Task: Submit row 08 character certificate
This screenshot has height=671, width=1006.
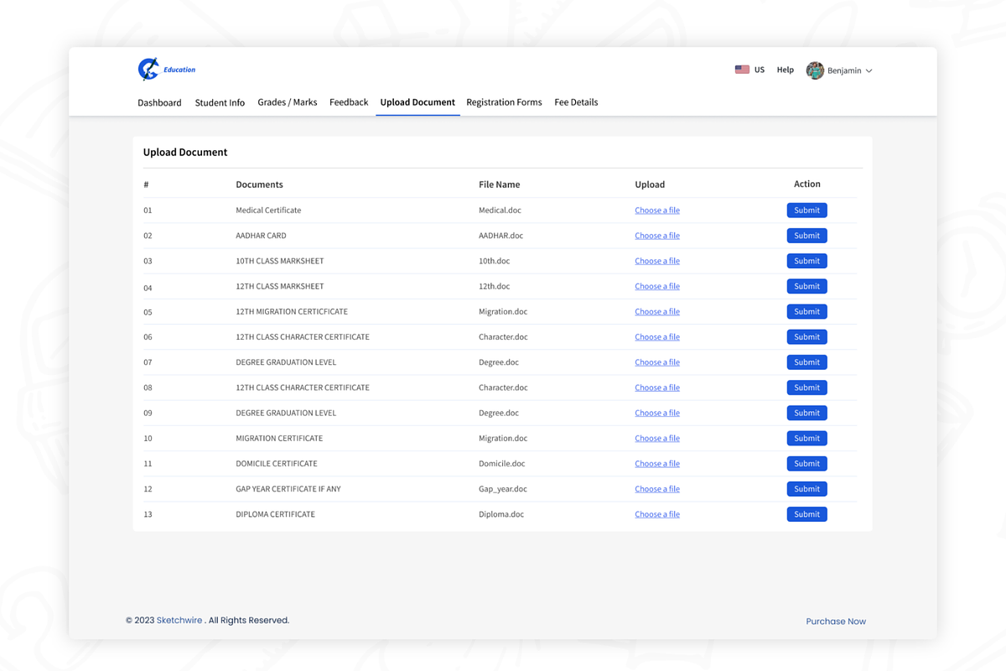Action: tap(806, 388)
